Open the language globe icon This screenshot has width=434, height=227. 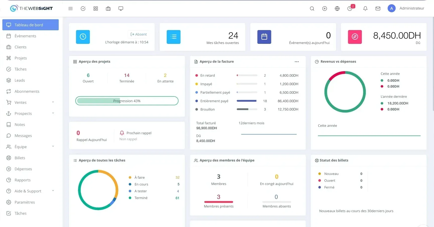coord(337,9)
